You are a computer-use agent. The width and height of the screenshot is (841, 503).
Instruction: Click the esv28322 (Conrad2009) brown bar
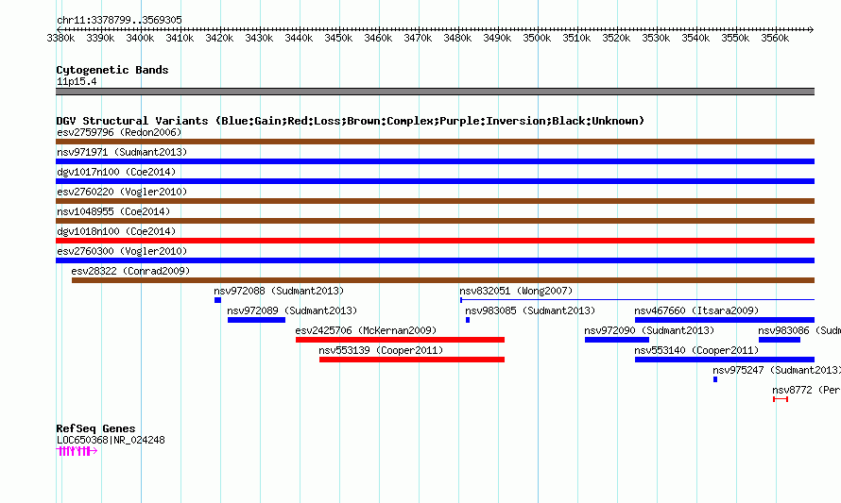(x=443, y=280)
